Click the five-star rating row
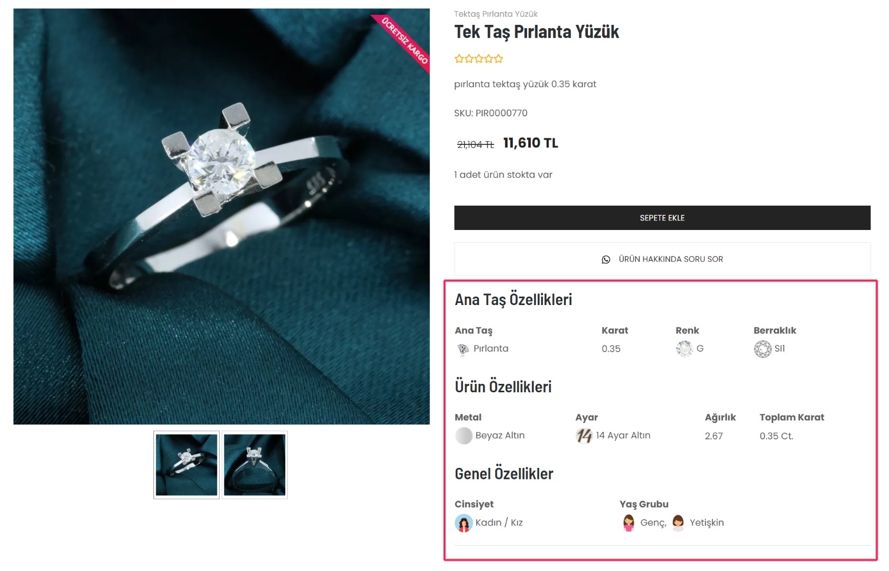This screenshot has height=571, width=889. [x=478, y=59]
